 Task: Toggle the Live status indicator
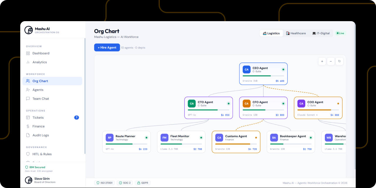click(340, 33)
